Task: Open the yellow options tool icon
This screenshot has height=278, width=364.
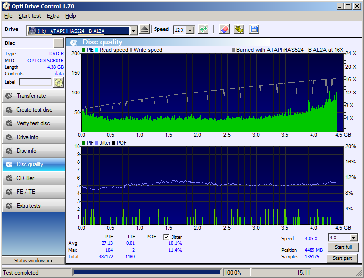Action: pyautogui.click(x=239, y=29)
